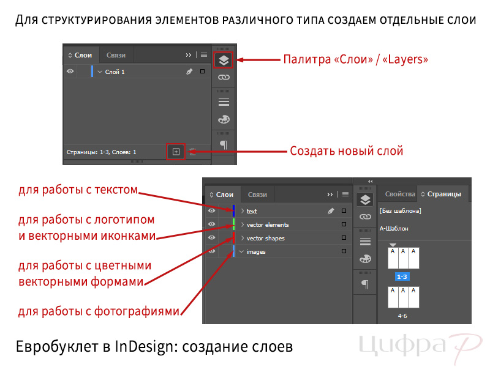Open the Stroke dock icon beside Слой 1 panel
Screen dimensions: 490x367
pyautogui.click(x=224, y=102)
